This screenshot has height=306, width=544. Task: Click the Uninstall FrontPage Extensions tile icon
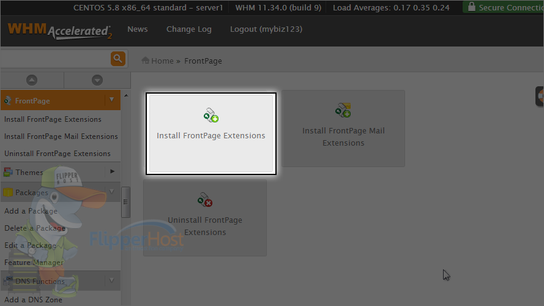[x=205, y=200]
